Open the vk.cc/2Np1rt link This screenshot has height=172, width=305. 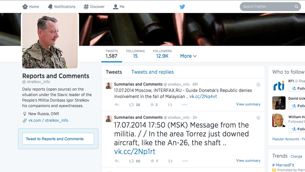point(135,152)
